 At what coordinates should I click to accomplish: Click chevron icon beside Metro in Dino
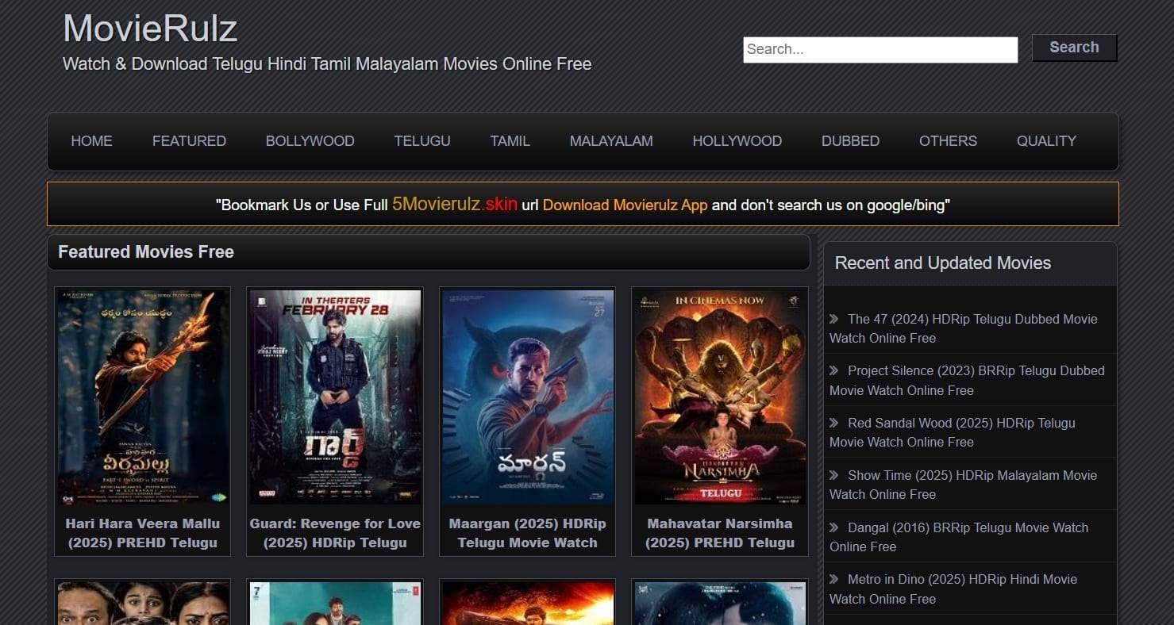coord(834,579)
